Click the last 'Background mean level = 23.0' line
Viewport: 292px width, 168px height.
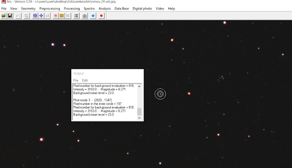(94, 115)
